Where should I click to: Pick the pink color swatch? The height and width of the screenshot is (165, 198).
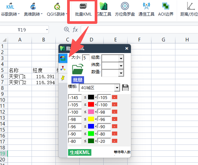pyautogui.click(x=91, y=112)
